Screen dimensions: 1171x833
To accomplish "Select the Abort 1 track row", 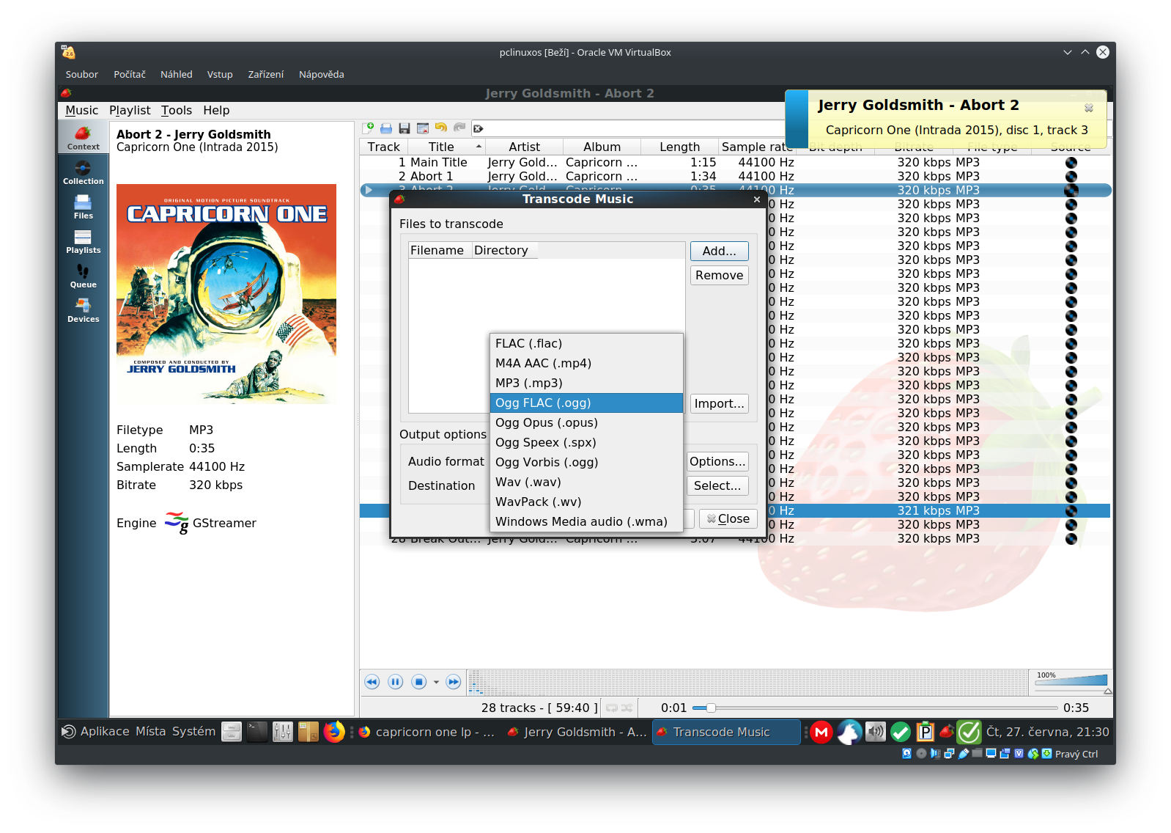I will pyautogui.click(x=735, y=177).
